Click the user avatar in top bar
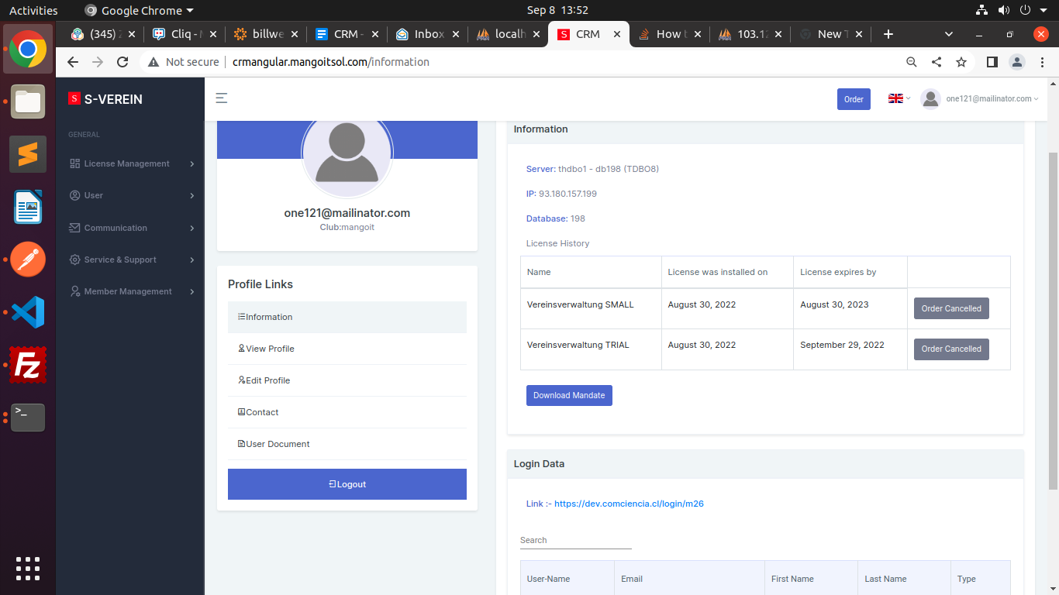The height and width of the screenshot is (595, 1059). 930,98
